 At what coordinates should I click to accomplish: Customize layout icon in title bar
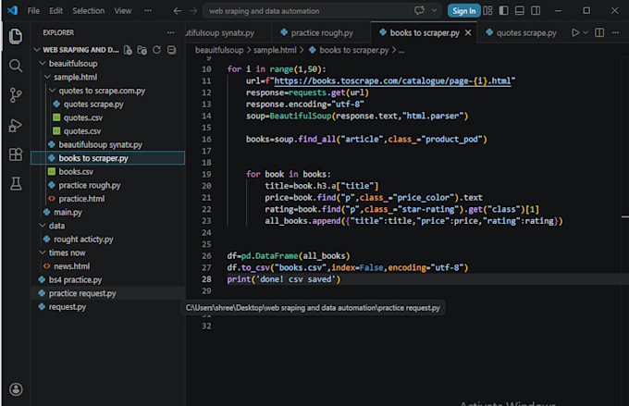(487, 10)
